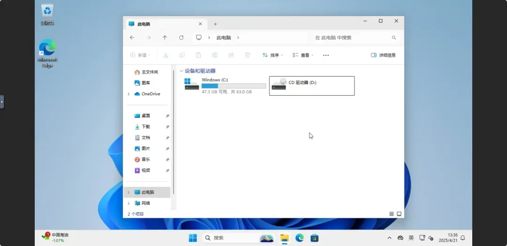The height and width of the screenshot is (246, 507).
Task: Expand the 此电脑 tree node arrow
Action: click(x=129, y=192)
